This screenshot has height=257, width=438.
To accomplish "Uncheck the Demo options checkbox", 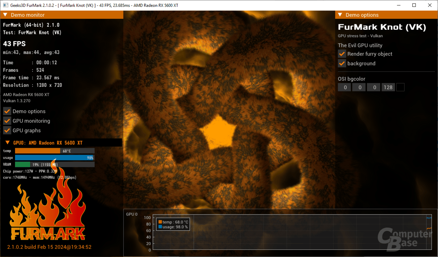I will pyautogui.click(x=7, y=111).
